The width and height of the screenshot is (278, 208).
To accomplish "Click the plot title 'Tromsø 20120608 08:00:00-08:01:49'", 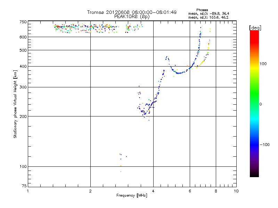I will (132, 12).
